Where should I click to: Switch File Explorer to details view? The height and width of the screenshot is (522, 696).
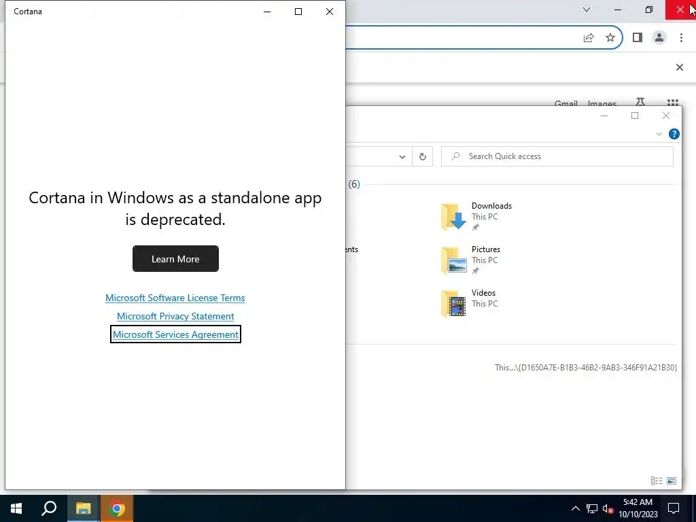click(x=657, y=481)
